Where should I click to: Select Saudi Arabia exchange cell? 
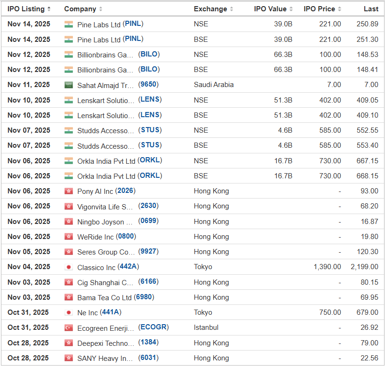click(x=214, y=85)
